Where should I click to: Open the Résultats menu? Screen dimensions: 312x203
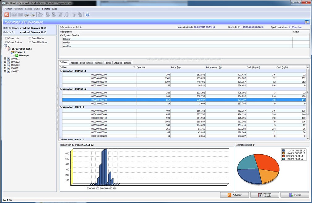coord(18,9)
